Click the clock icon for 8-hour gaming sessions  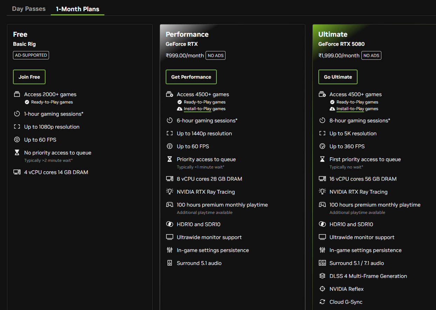point(322,121)
